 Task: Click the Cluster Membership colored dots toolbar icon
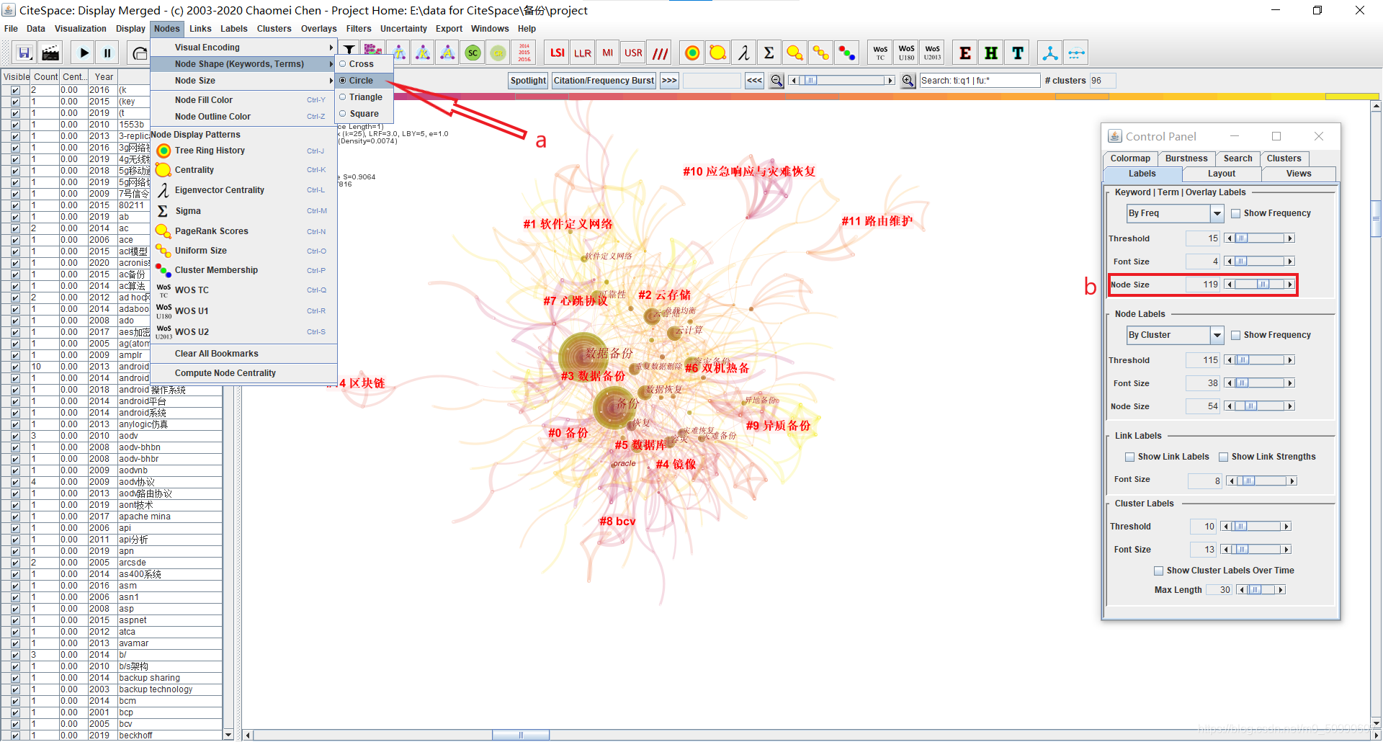pyautogui.click(x=846, y=53)
